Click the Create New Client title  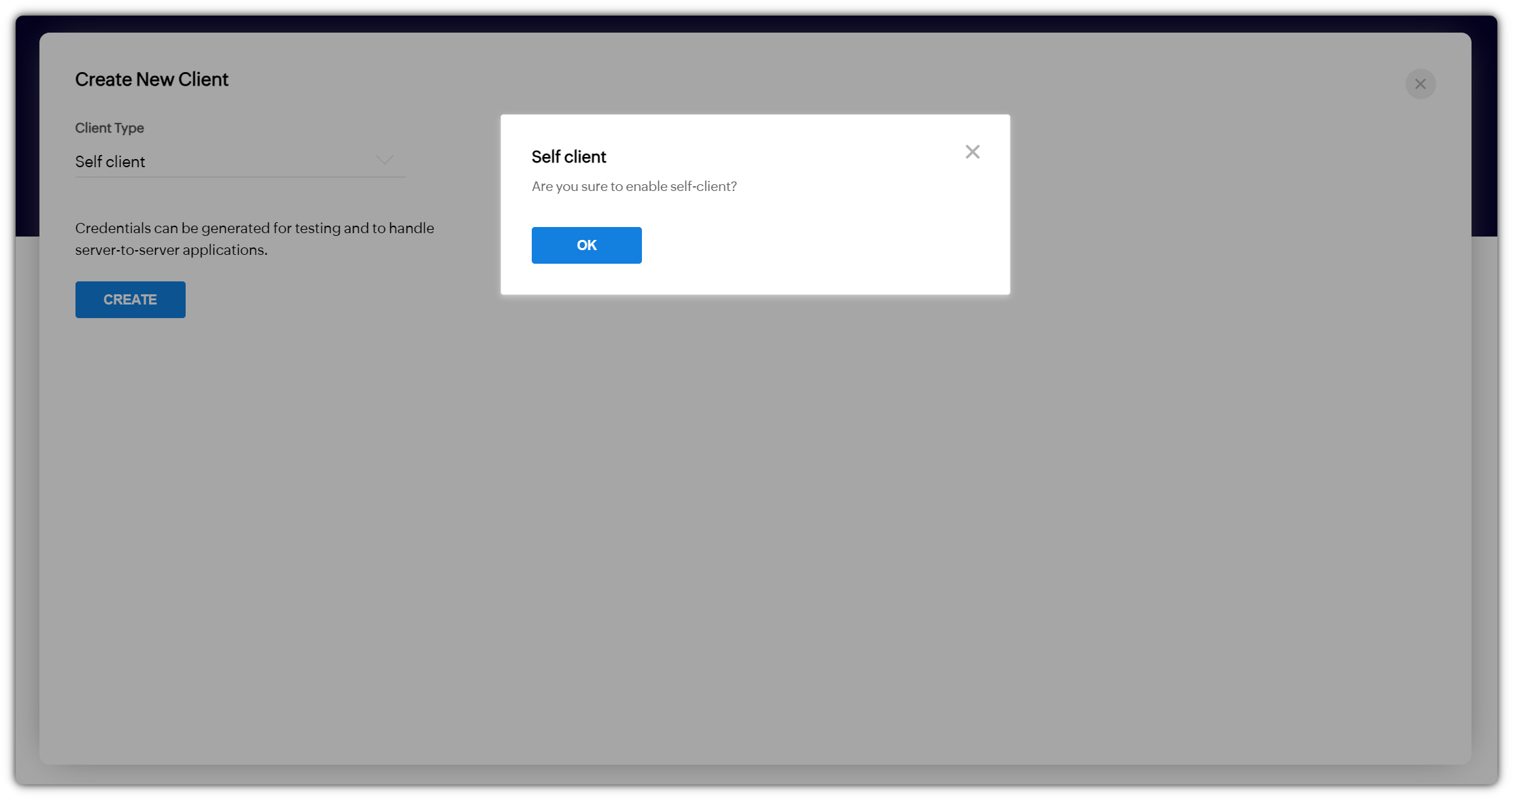[152, 80]
